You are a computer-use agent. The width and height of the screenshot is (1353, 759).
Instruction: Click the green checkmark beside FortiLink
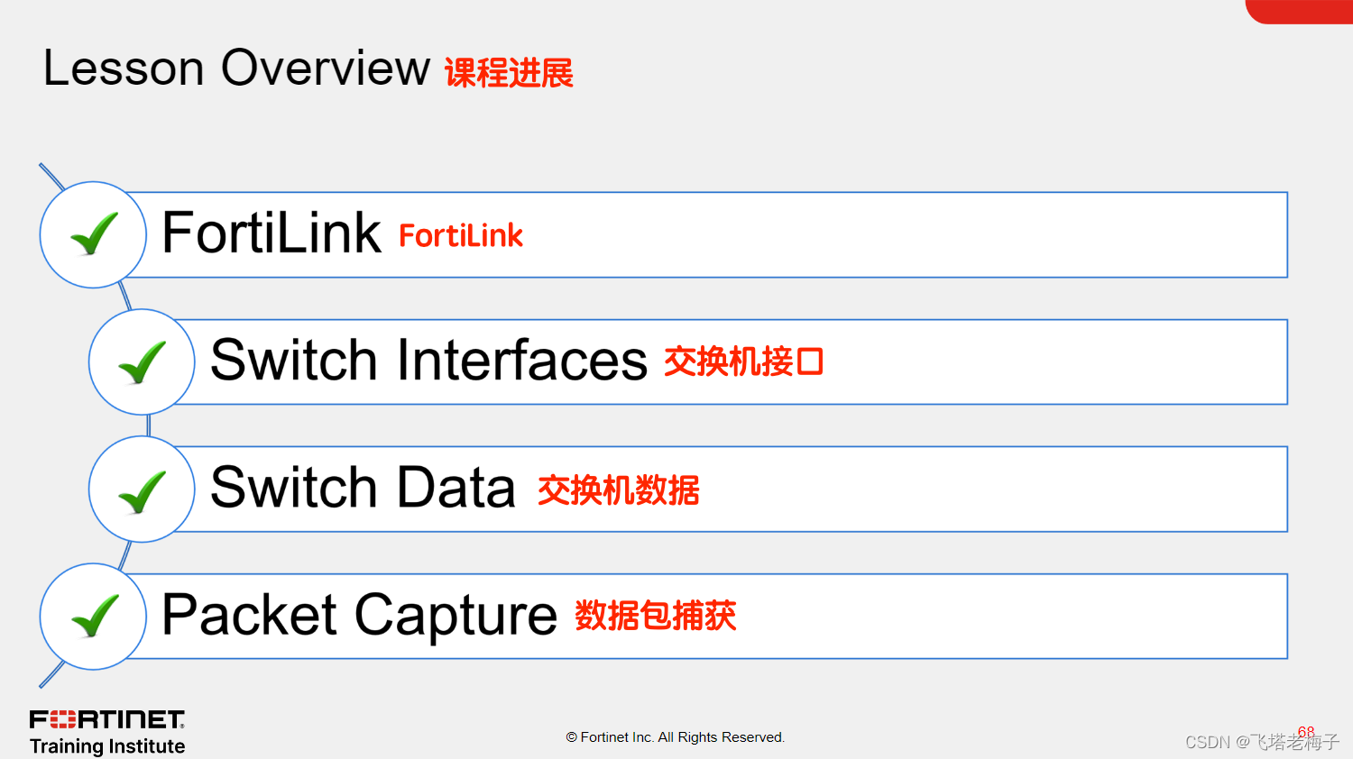pyautogui.click(x=94, y=234)
